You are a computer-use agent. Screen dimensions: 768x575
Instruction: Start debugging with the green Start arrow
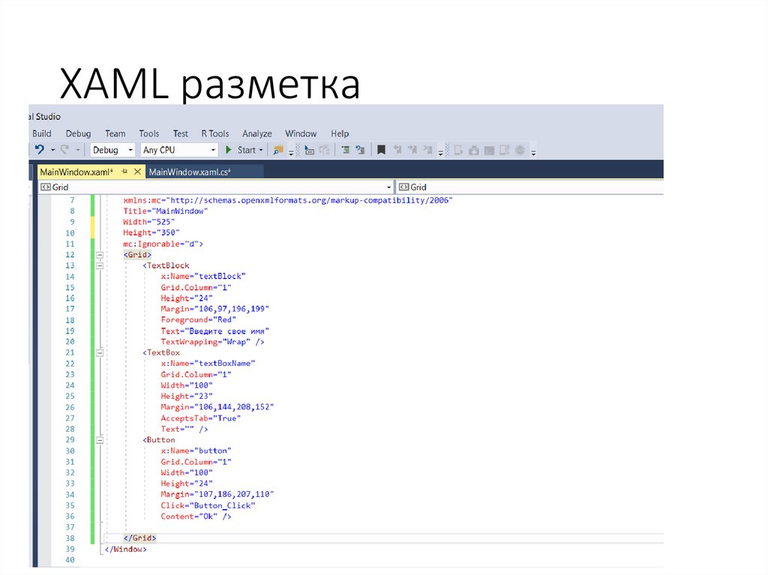229,149
